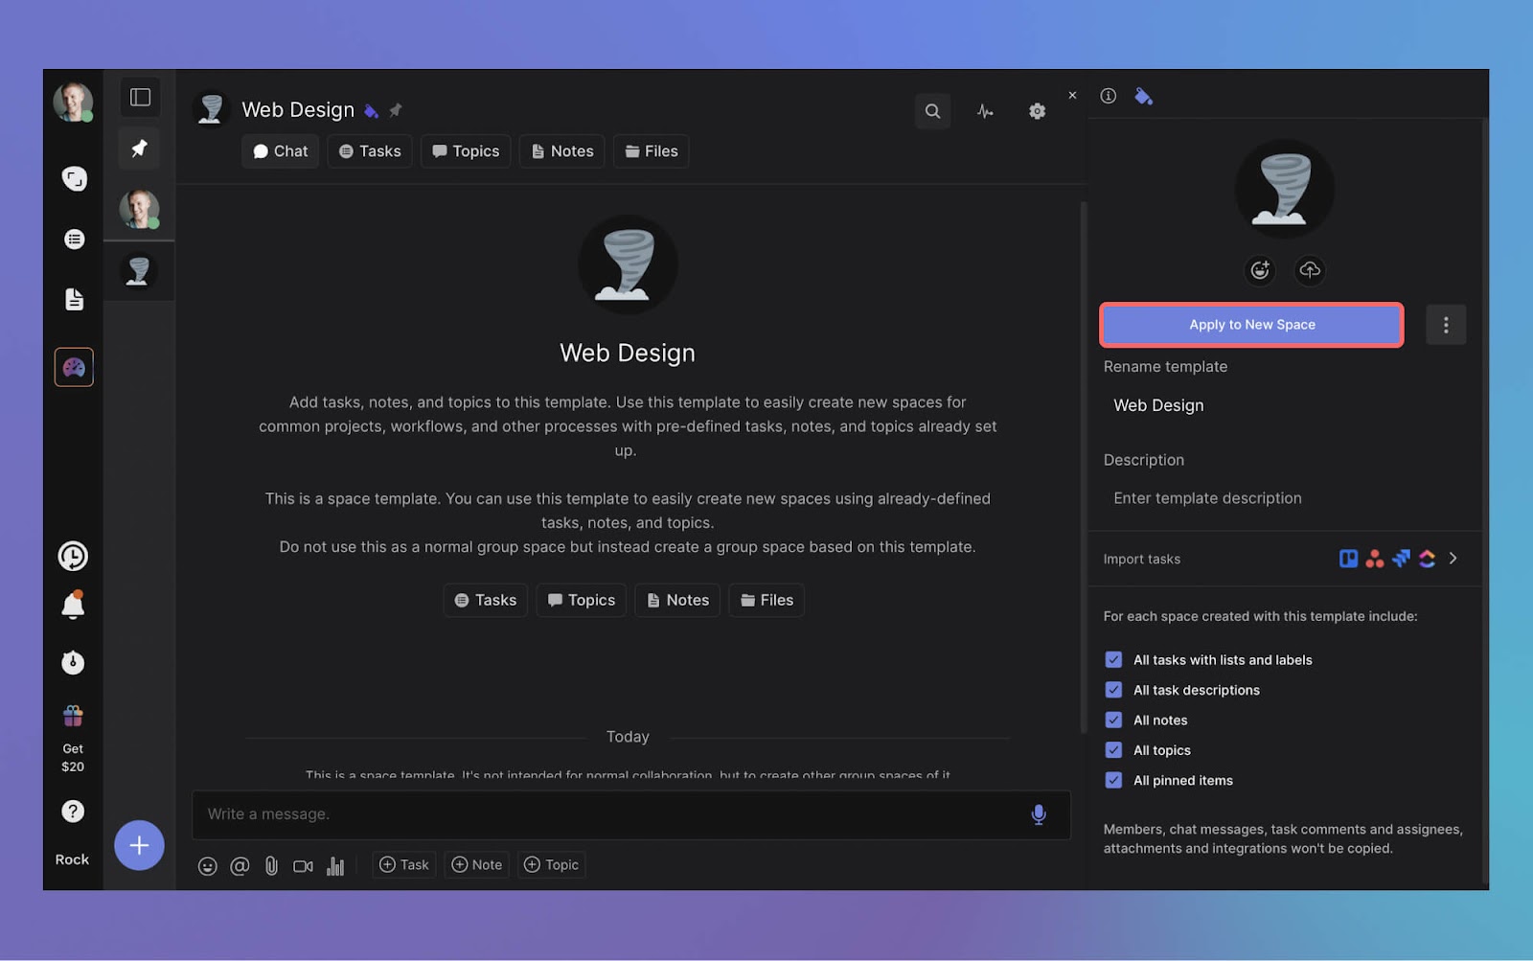The width and height of the screenshot is (1533, 961).
Task: Open pinned spaces pin icon
Action: 140,148
